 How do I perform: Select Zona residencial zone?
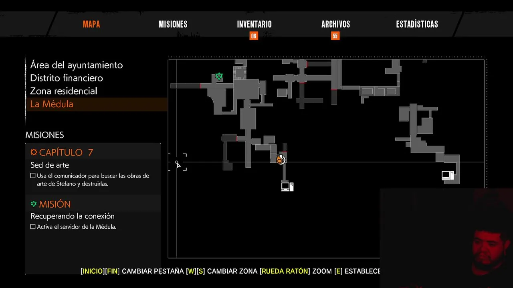[x=64, y=91]
